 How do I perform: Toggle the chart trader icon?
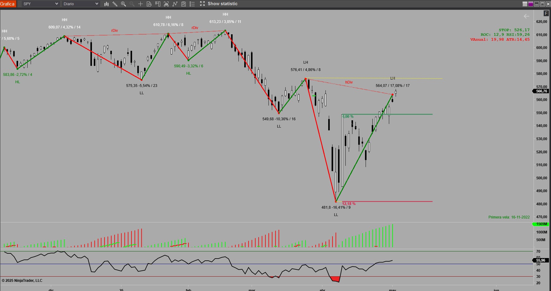point(158,4)
